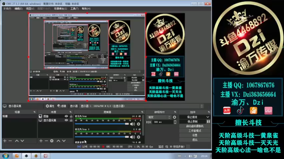Open the 场景集合(S) menu

coord(60,8)
